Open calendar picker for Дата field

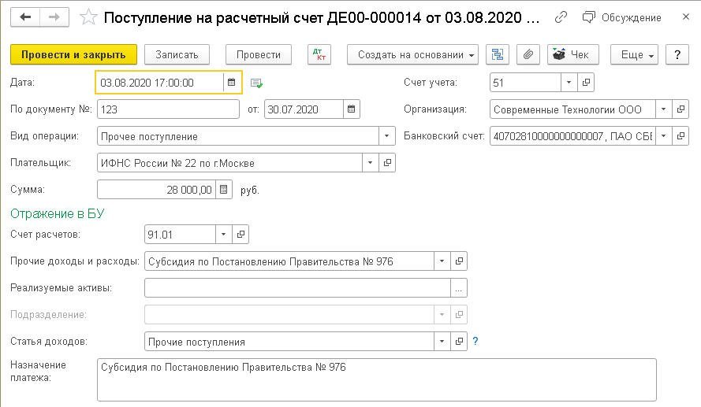231,83
